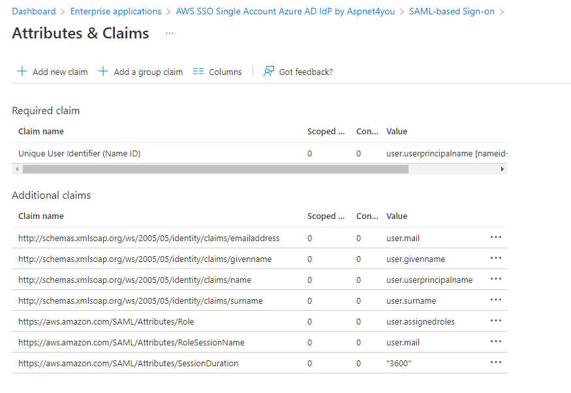
Task: Select user.mail value in RoleSessionName row
Action: point(403,342)
